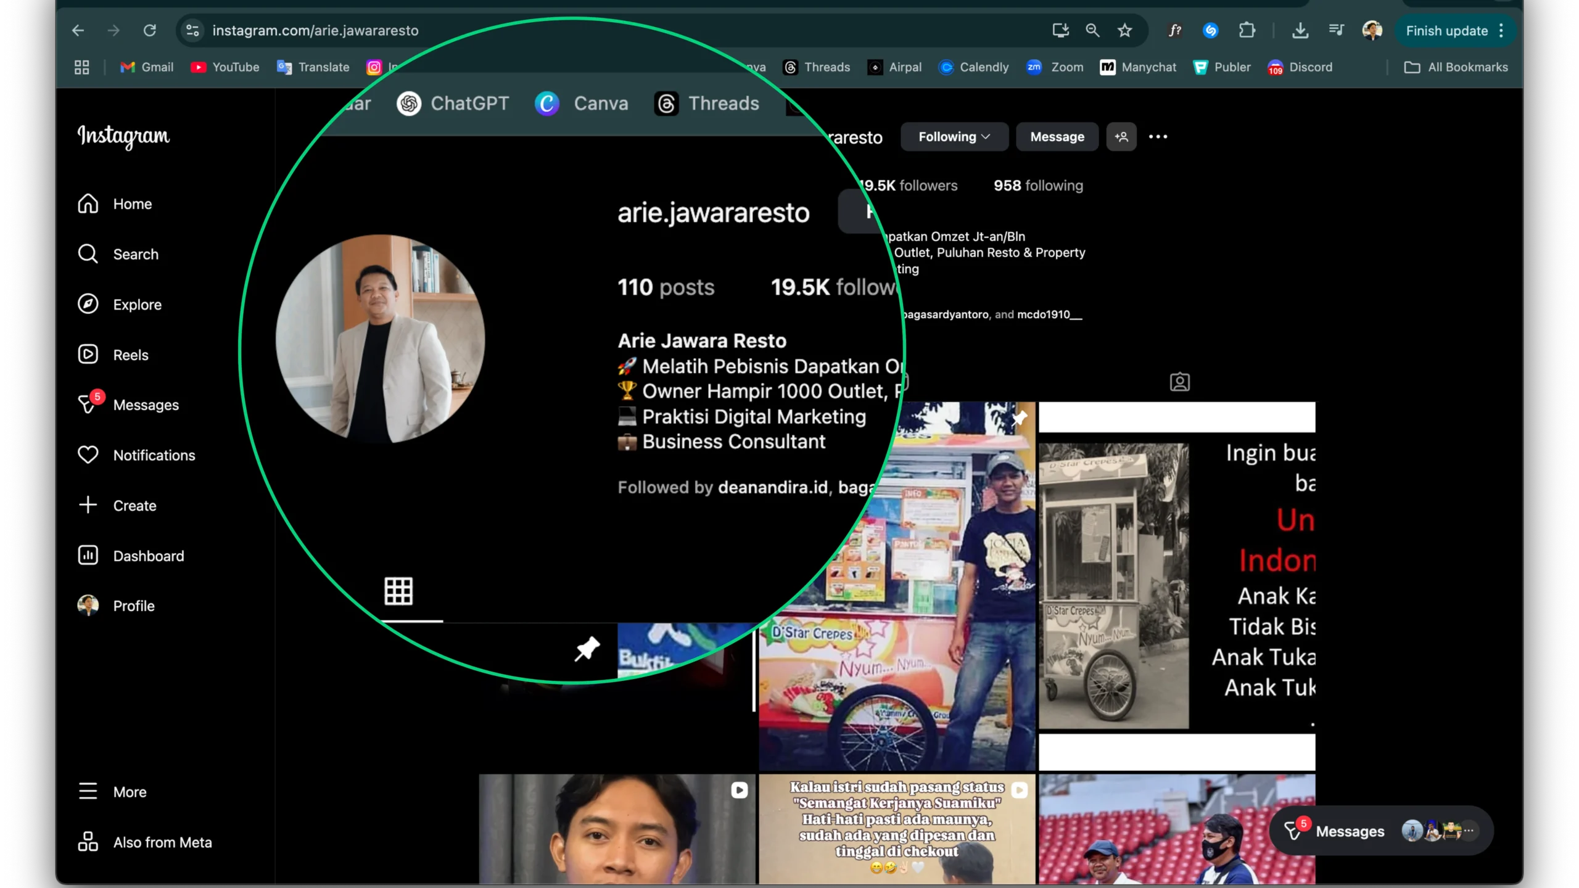
Task: Click the browser forward arrow
Action: 113,30
